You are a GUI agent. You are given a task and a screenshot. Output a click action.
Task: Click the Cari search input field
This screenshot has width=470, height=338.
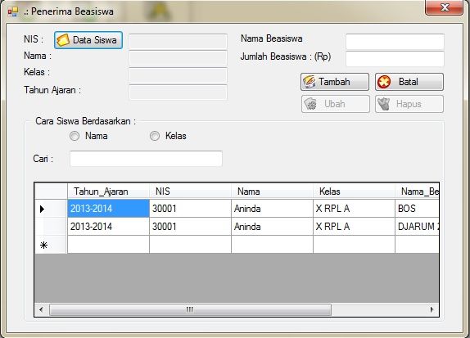pos(146,159)
